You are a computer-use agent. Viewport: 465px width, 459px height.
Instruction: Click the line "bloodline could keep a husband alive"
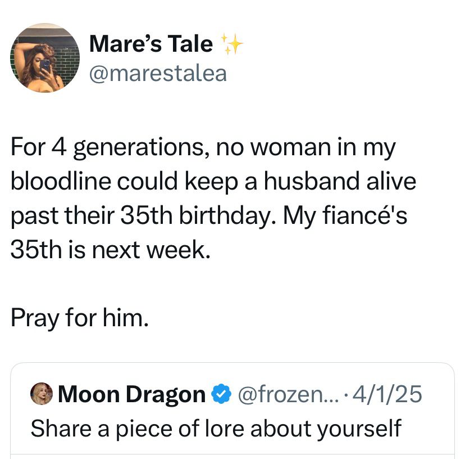(x=213, y=182)
